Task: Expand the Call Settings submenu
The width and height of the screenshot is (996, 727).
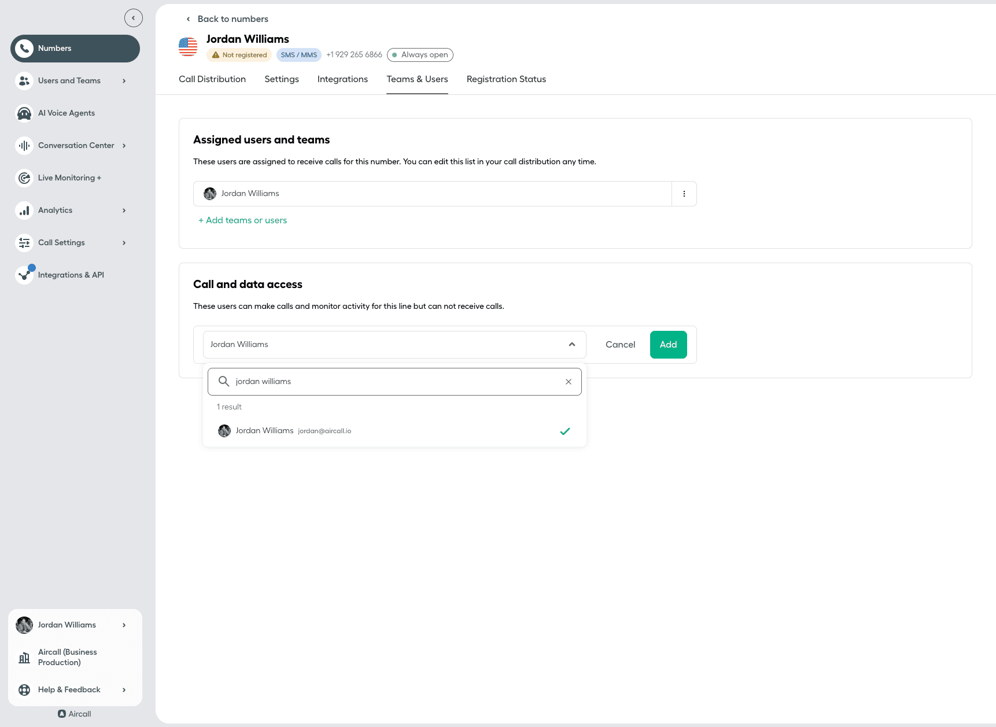Action: click(x=124, y=243)
